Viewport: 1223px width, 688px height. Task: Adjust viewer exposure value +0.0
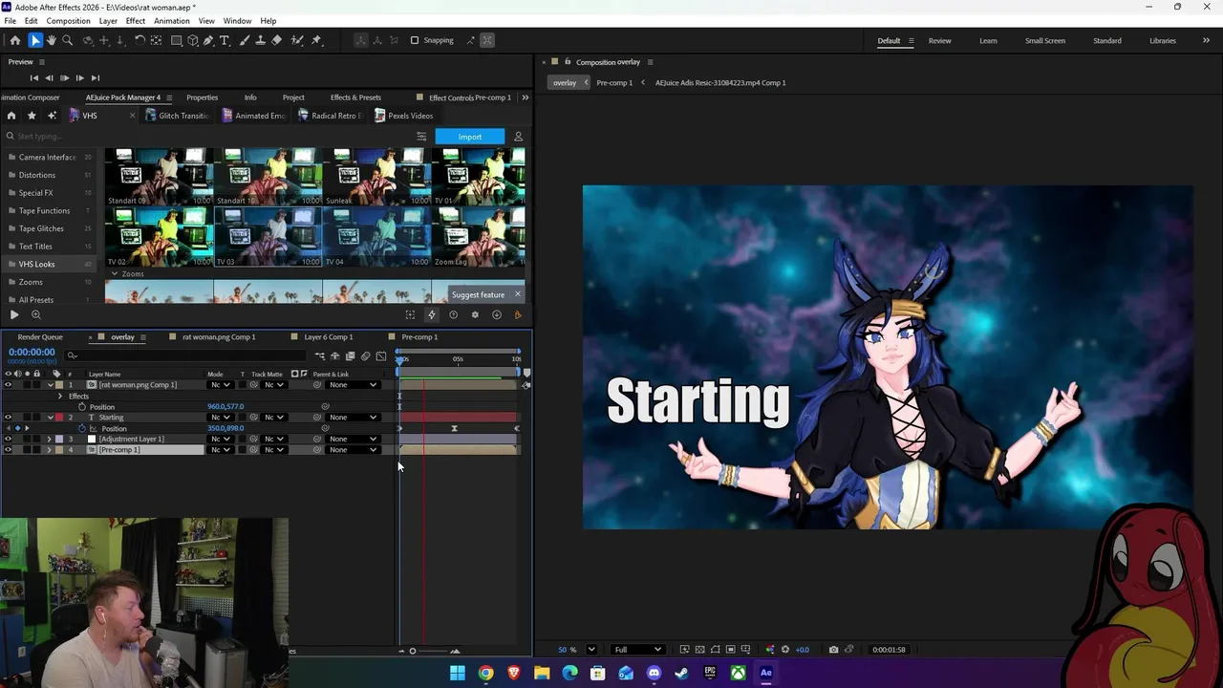click(x=803, y=650)
